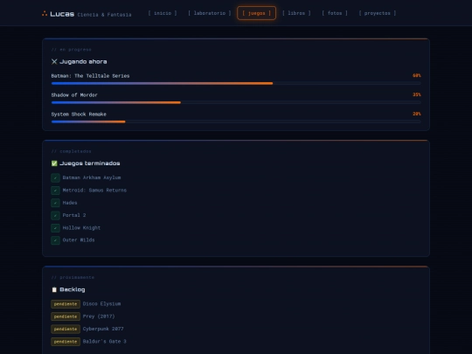Click the Lucas site title

[62, 14]
